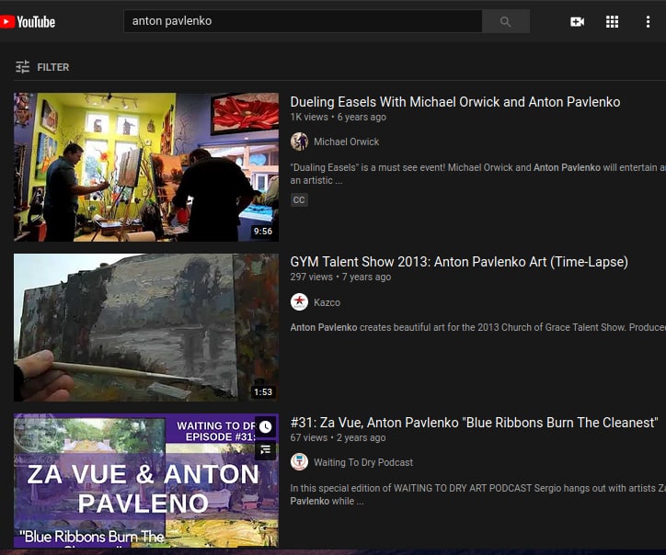Click description starting 'Anton Pavlenko creates beautiful art'

coord(477,327)
